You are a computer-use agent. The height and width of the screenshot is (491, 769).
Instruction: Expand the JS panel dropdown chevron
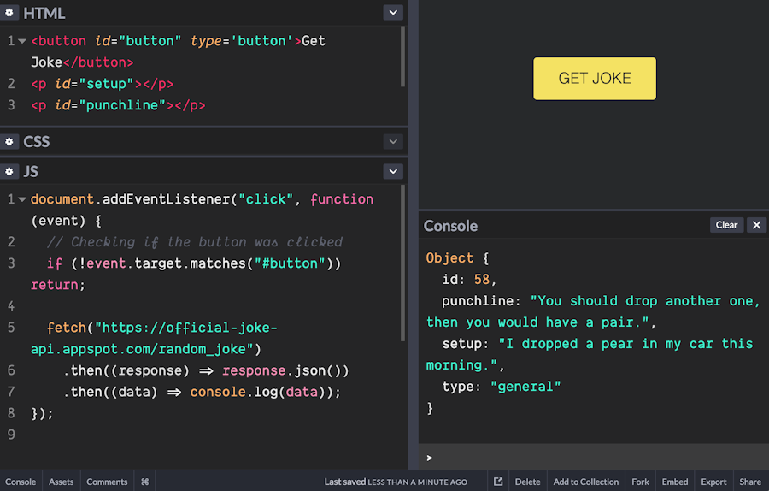tap(392, 171)
